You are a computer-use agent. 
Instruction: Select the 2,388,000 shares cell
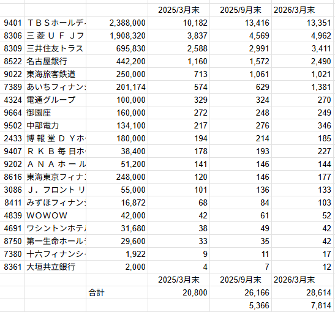[x=117, y=23]
